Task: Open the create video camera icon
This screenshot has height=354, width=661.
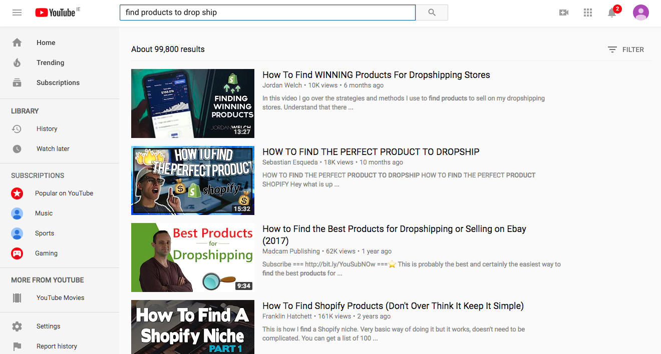Action: pyautogui.click(x=564, y=12)
